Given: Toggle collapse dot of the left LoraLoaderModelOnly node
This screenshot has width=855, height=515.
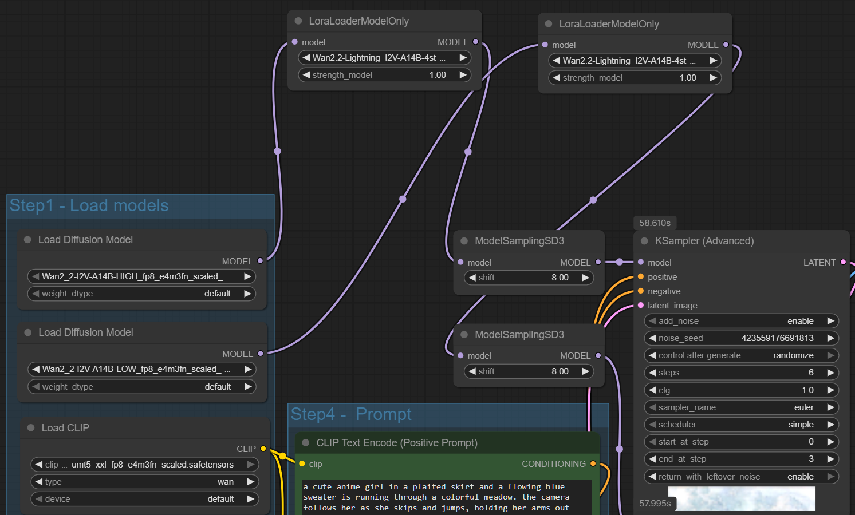Looking at the screenshot, I should (298, 21).
